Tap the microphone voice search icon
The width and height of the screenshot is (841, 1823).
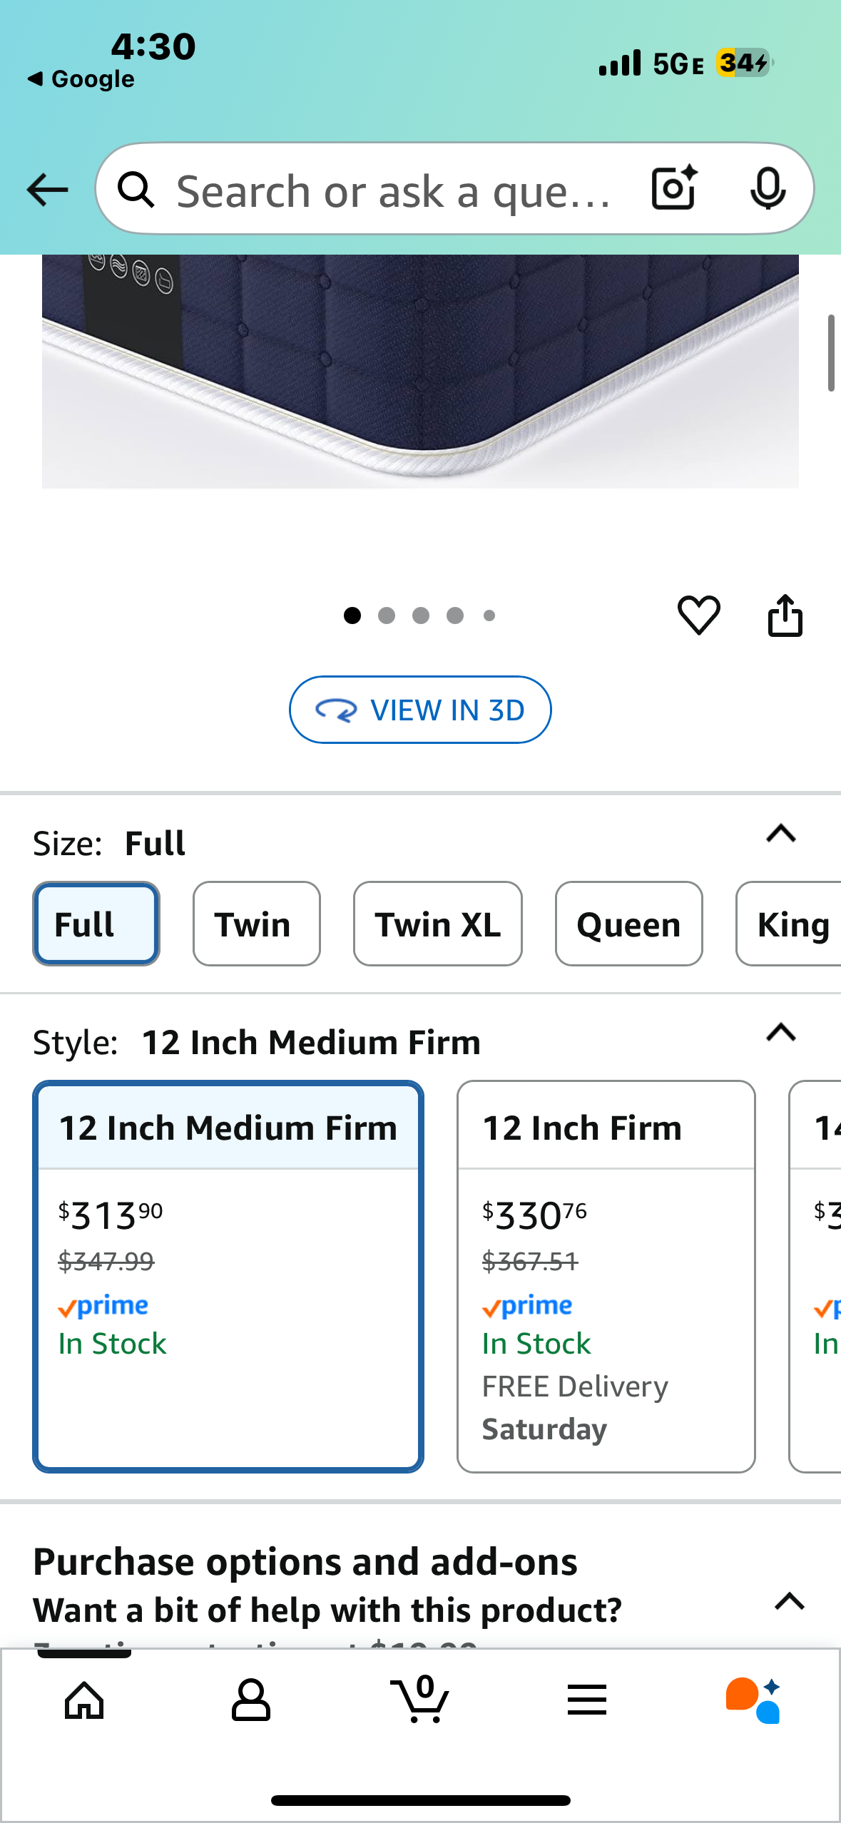768,188
